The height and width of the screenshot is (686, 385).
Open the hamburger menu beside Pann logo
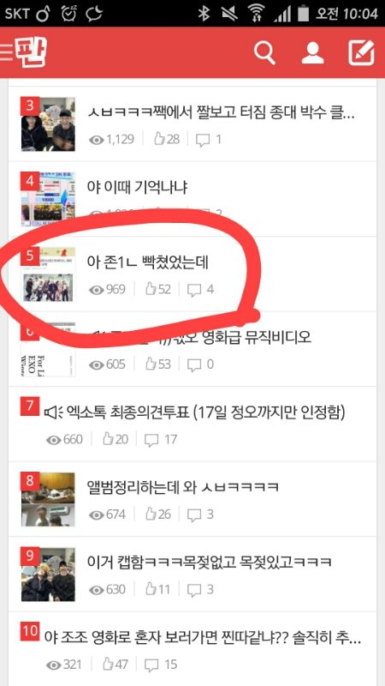[x=7, y=51]
